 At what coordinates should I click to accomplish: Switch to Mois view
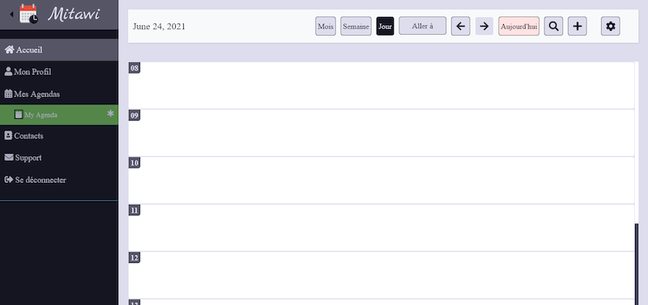tap(326, 27)
